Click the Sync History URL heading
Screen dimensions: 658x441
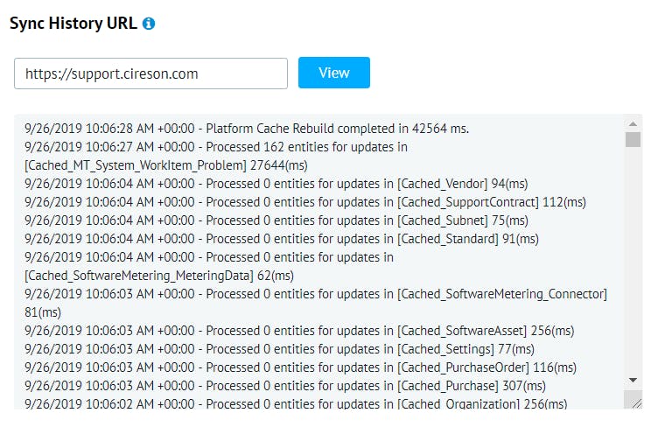73,23
